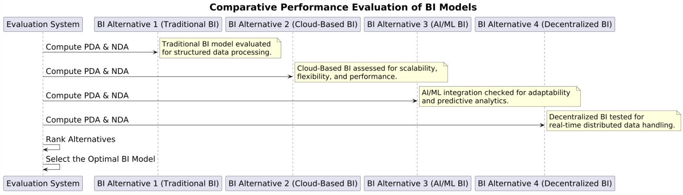Select top BI Alternative 1 (Traditional BI) box

click(x=158, y=24)
